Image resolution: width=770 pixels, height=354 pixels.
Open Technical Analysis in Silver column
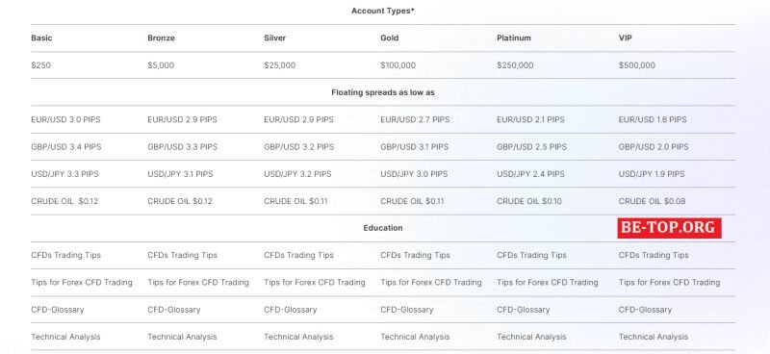coord(298,337)
